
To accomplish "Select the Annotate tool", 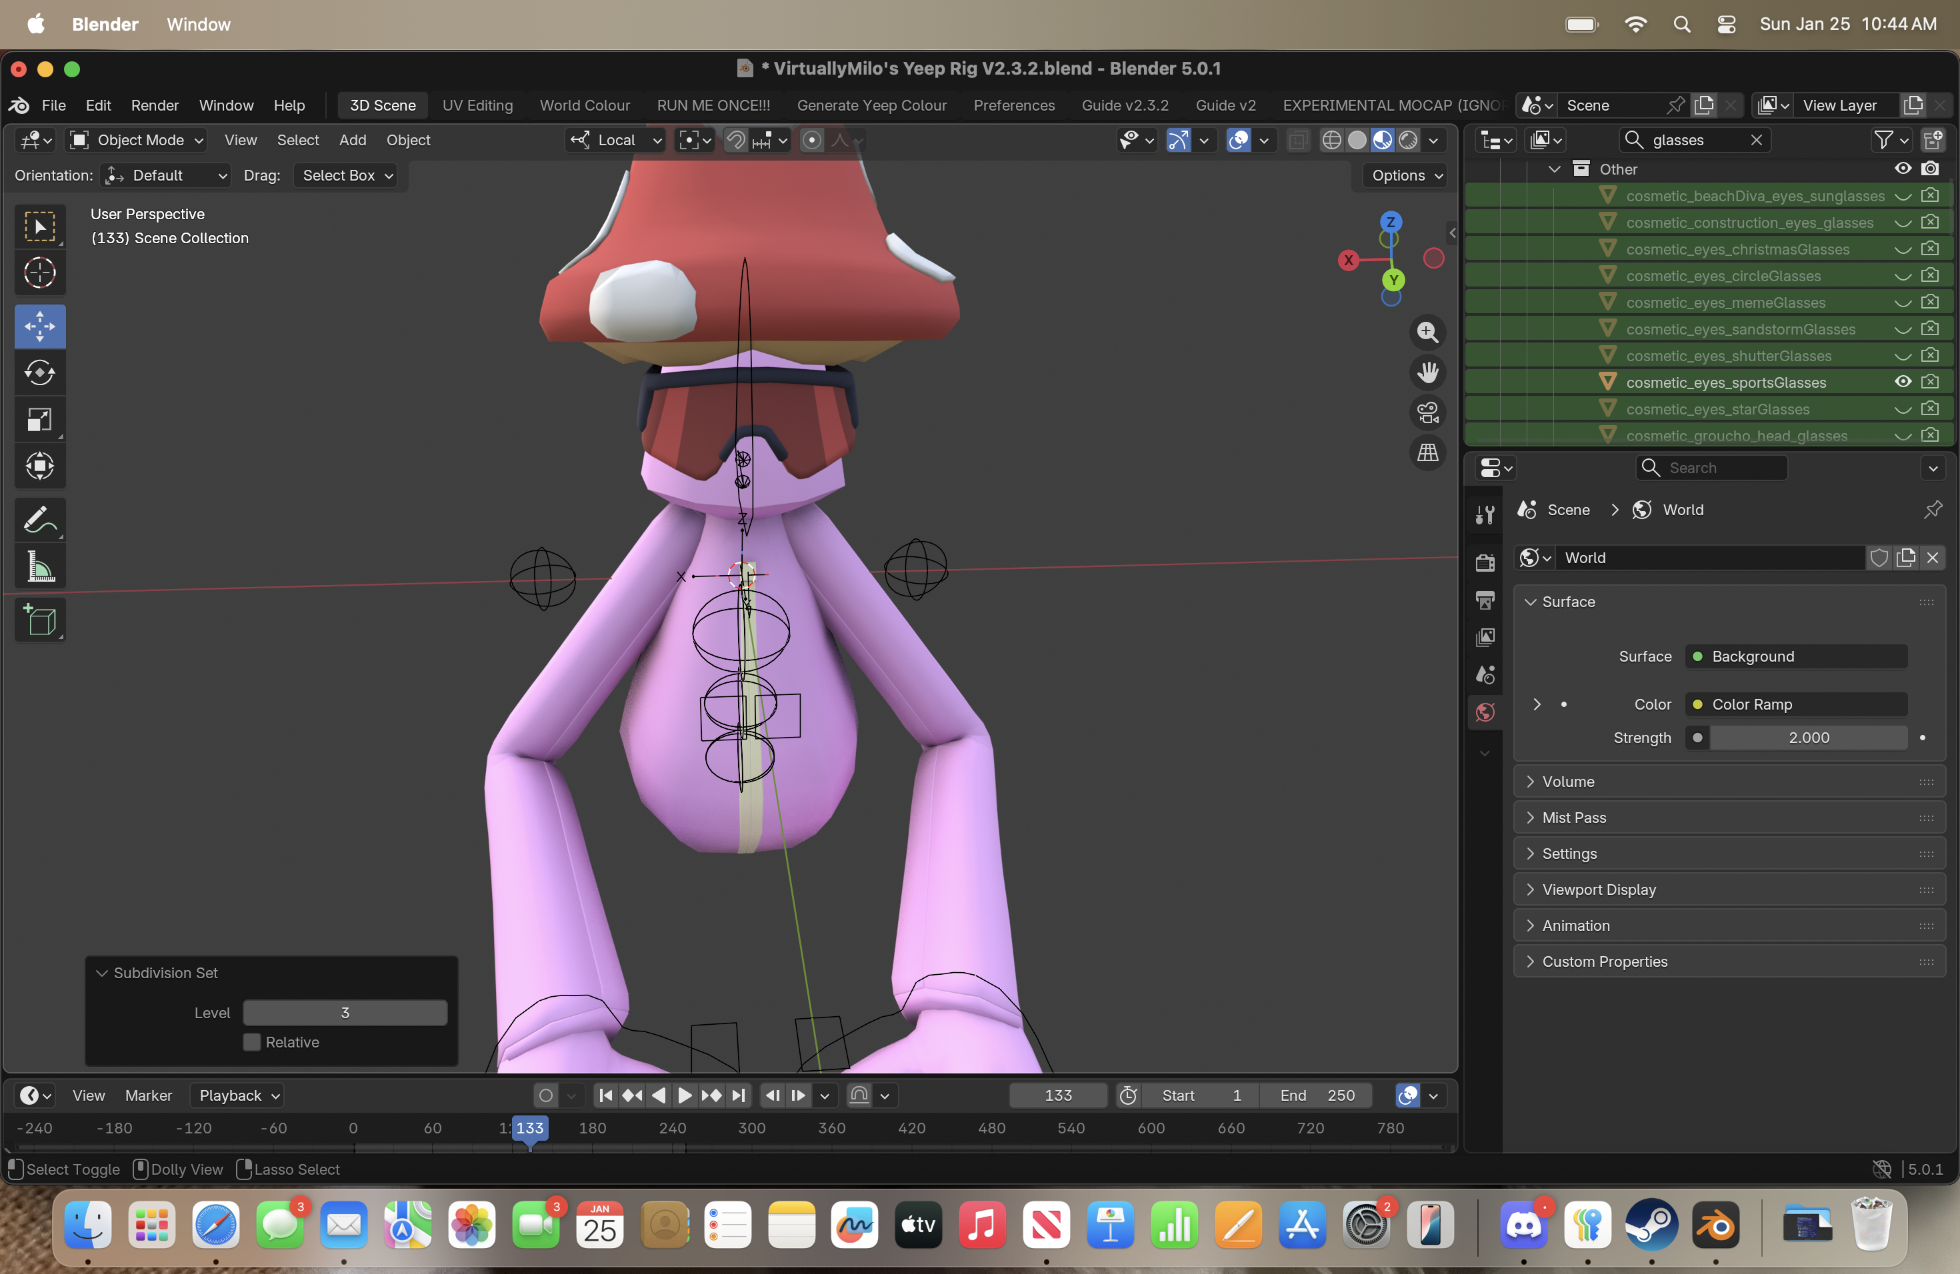I will pyautogui.click(x=39, y=519).
